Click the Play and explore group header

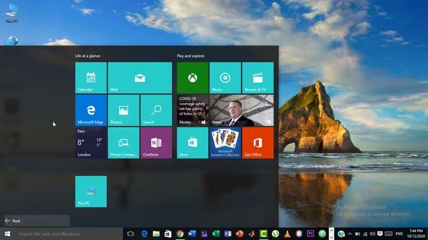191,56
